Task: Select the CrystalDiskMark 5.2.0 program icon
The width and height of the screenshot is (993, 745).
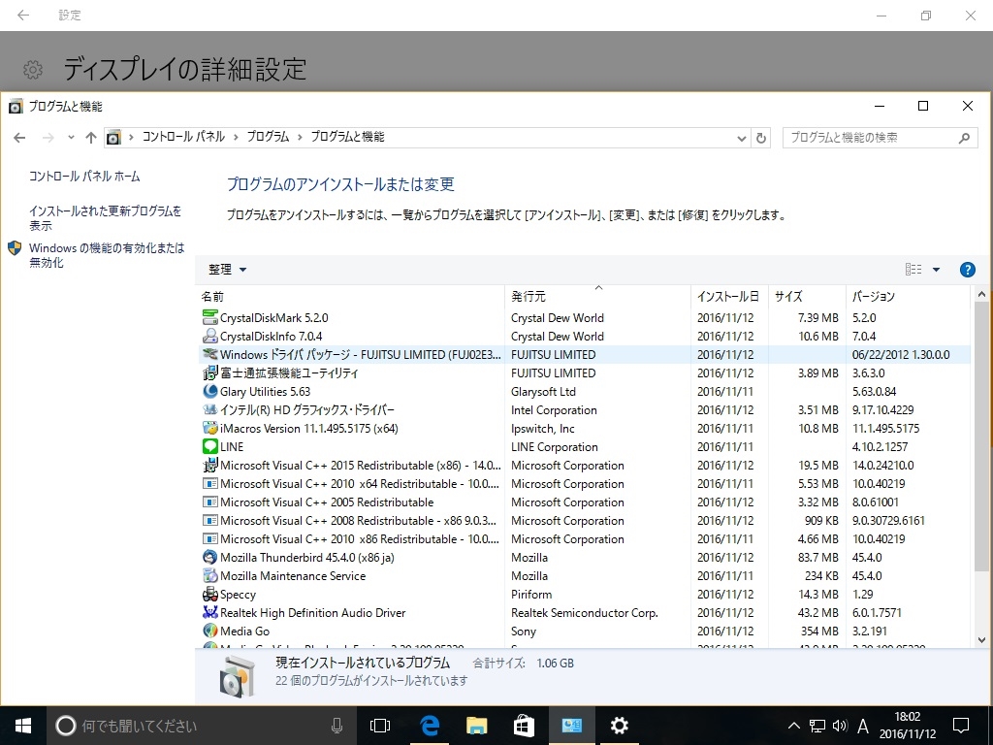Action: tap(209, 317)
